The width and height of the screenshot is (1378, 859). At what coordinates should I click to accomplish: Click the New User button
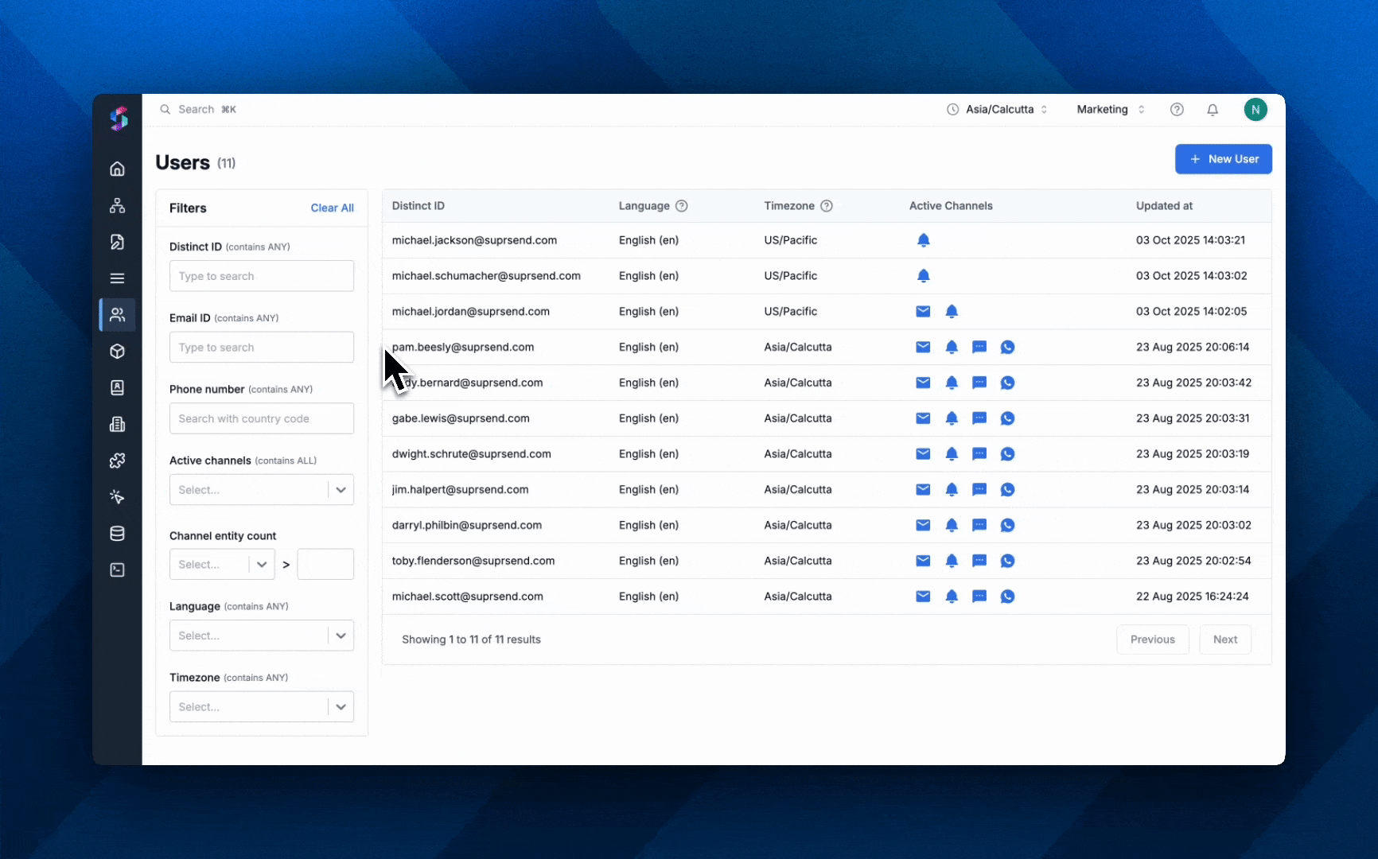1223,159
